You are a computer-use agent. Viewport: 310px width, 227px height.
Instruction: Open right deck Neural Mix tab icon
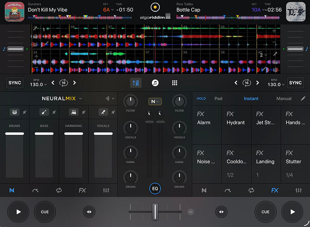click(x=204, y=190)
